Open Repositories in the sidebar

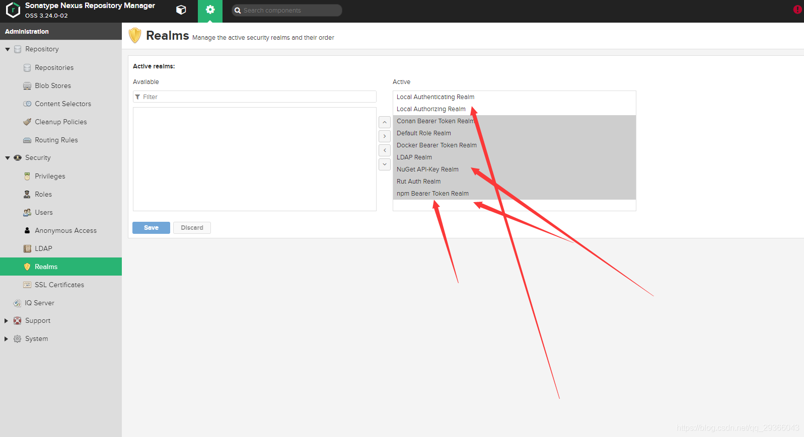click(x=54, y=68)
